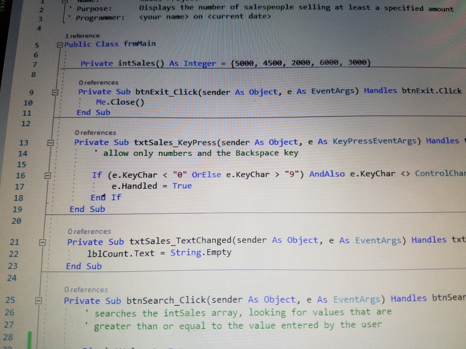Open '0 references' CodeLens above btnSearch_Click

click(86, 289)
